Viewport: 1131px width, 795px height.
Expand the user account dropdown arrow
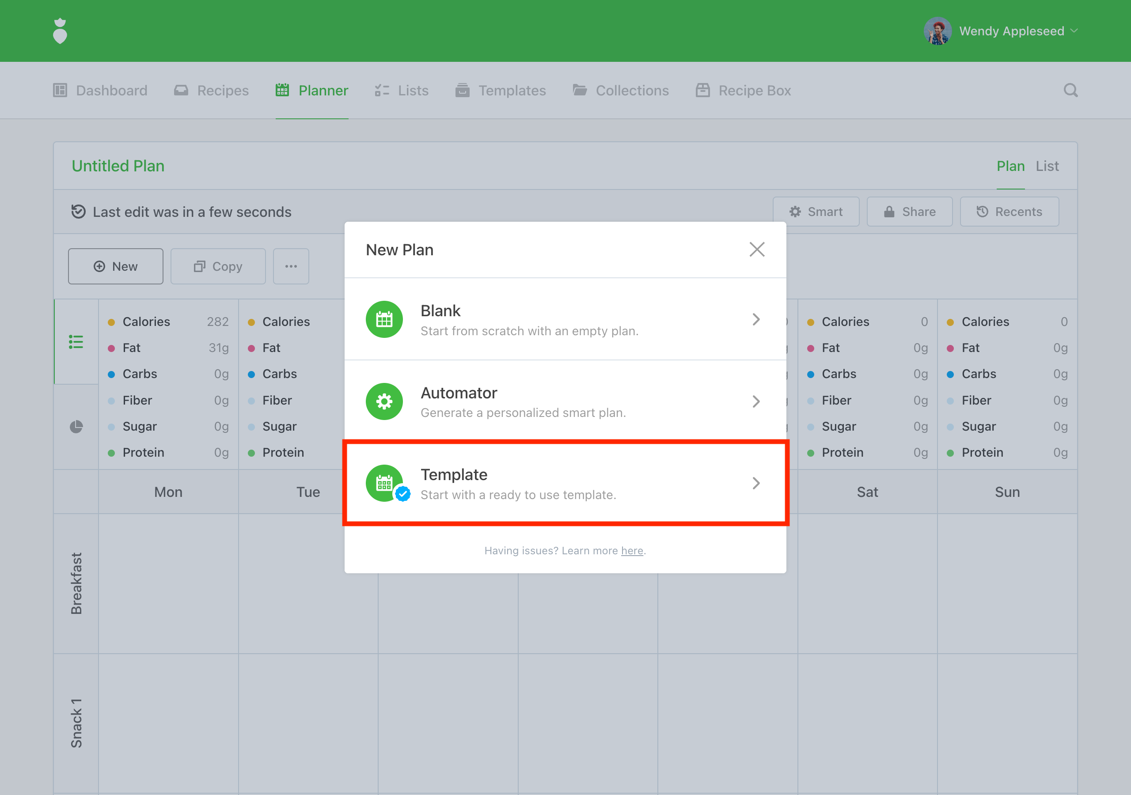(1075, 31)
